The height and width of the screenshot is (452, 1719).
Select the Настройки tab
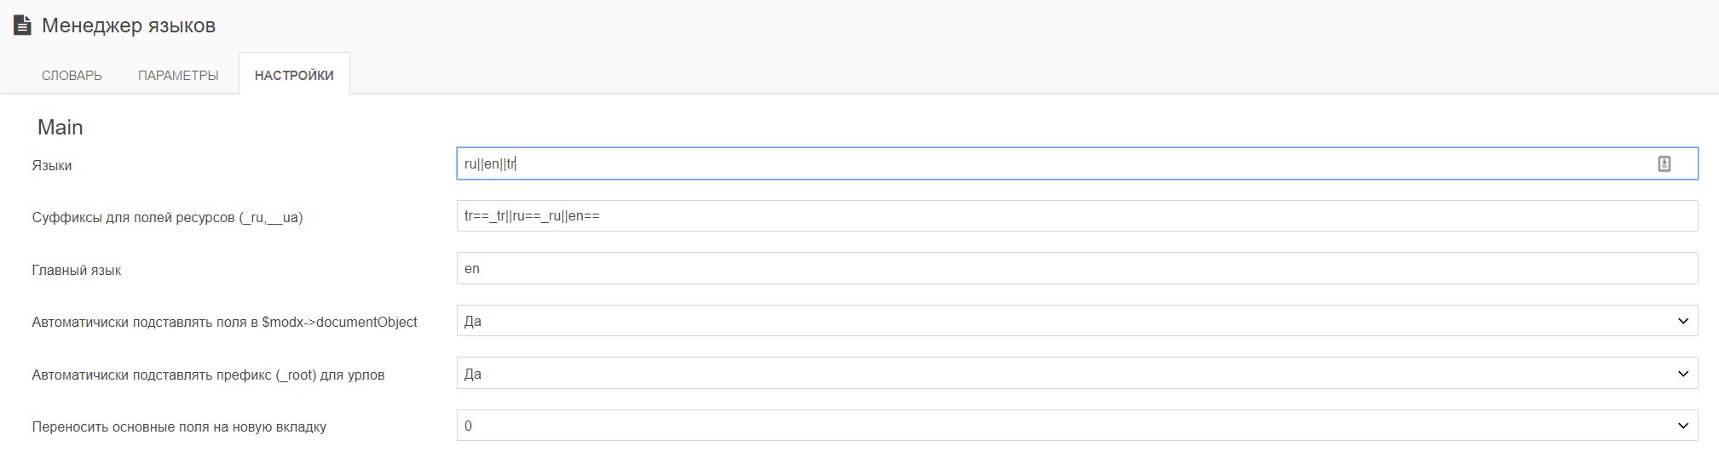pyautogui.click(x=294, y=75)
